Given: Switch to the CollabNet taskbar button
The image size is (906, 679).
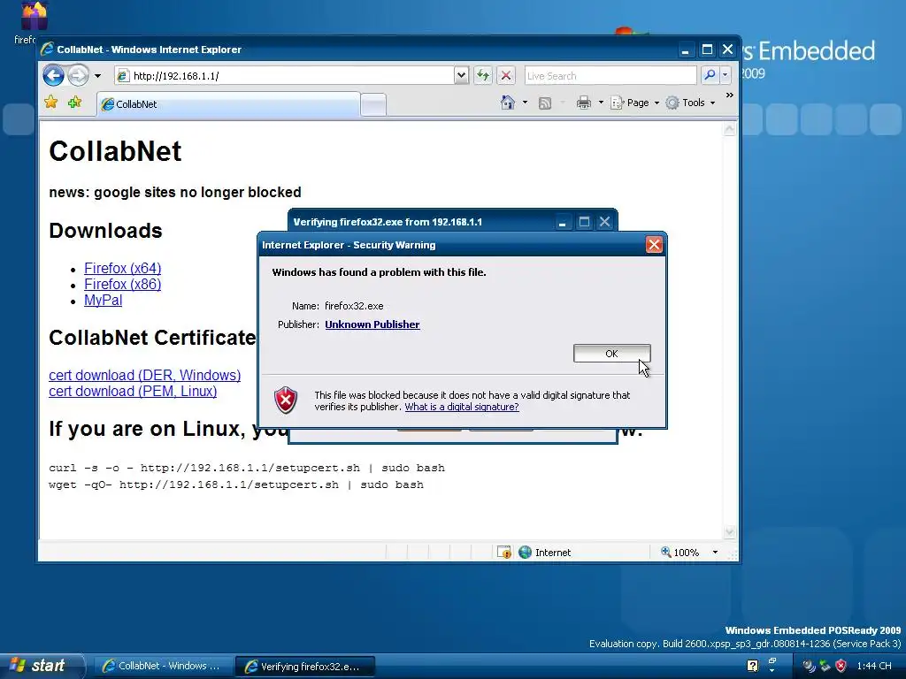Looking at the screenshot, I should [x=164, y=667].
